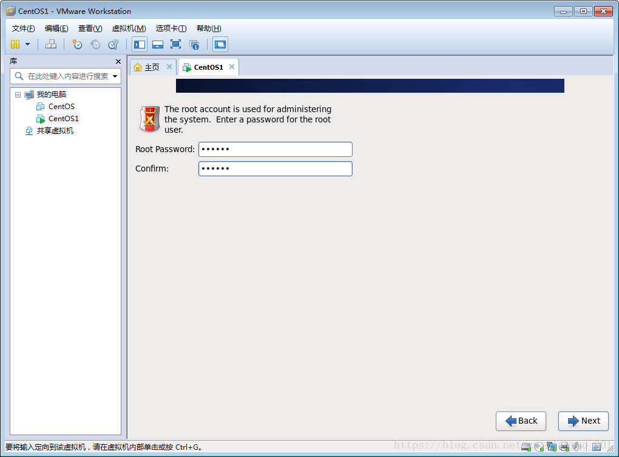Viewport: 619px width, 457px height.
Task: Click the shared VMs icon beside 共享虚拟机
Action: 29,131
